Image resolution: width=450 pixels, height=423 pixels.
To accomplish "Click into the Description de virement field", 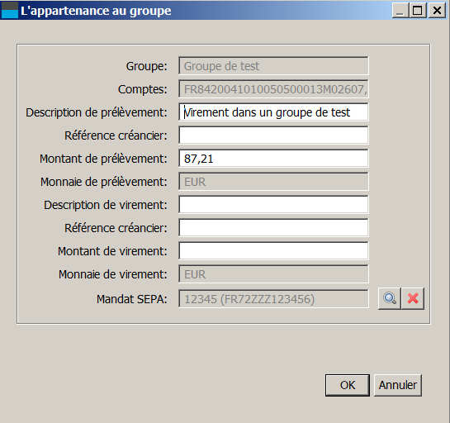I will click(x=273, y=204).
